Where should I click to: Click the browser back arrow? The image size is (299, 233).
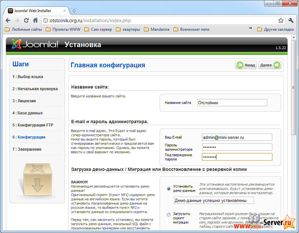pyautogui.click(x=8, y=20)
